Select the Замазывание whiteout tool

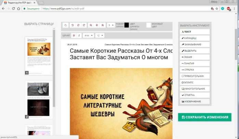tap(195, 45)
